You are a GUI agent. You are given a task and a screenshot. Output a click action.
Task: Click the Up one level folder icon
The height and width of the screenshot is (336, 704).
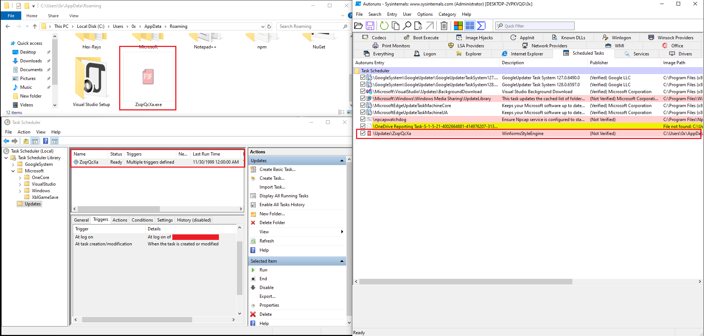coord(26,141)
